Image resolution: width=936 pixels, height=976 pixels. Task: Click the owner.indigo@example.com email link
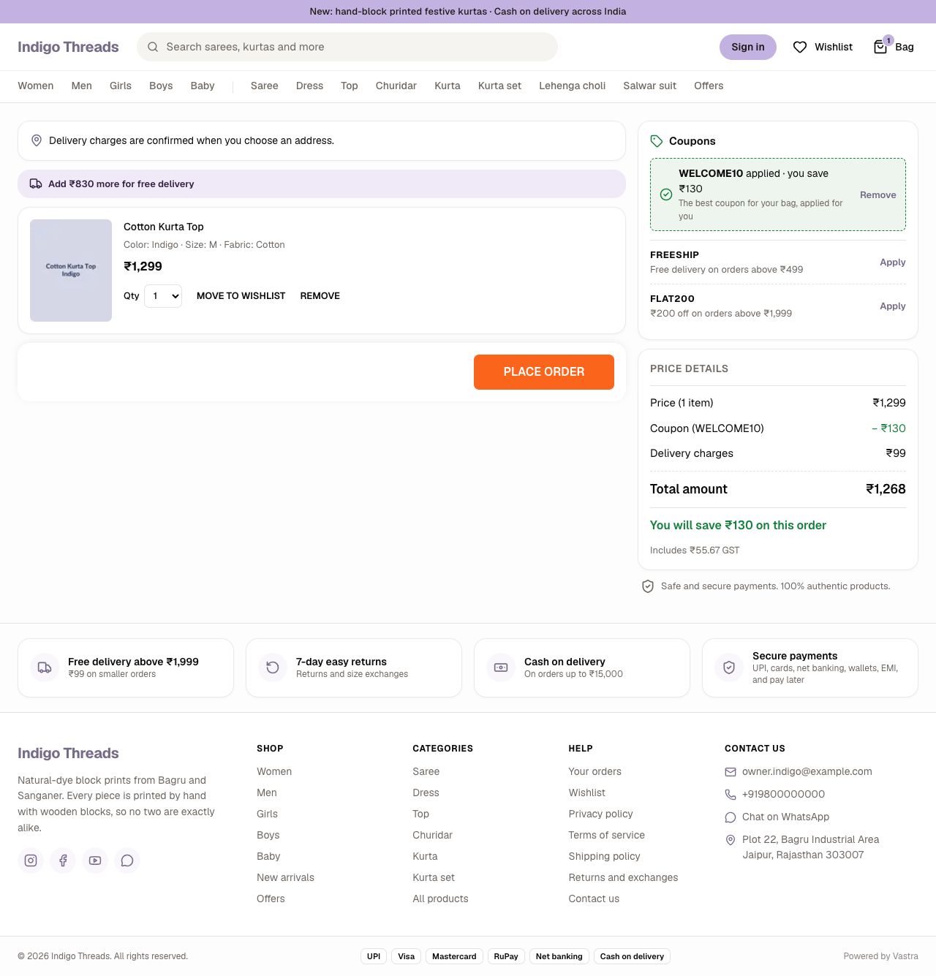coord(807,771)
